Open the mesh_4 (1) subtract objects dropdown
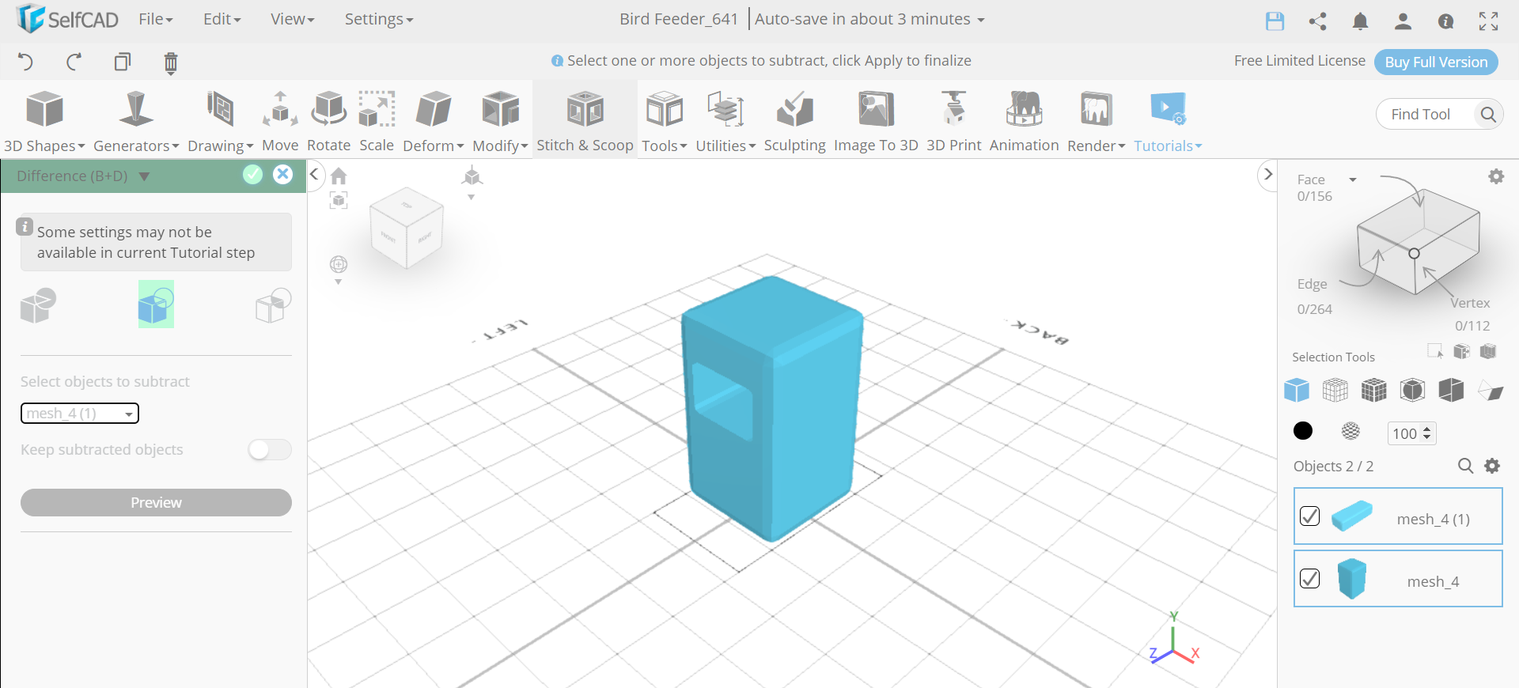The width and height of the screenshot is (1519, 688). [80, 414]
